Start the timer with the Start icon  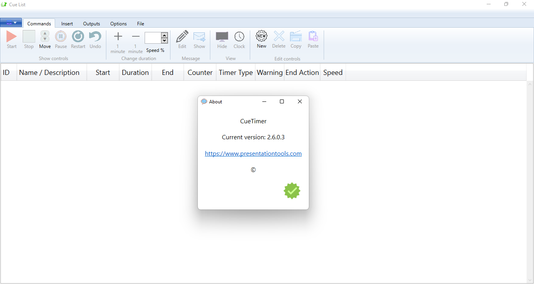[12, 37]
